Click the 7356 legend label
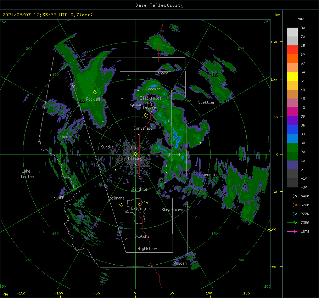This screenshot has width=319, height=298. 305,223
